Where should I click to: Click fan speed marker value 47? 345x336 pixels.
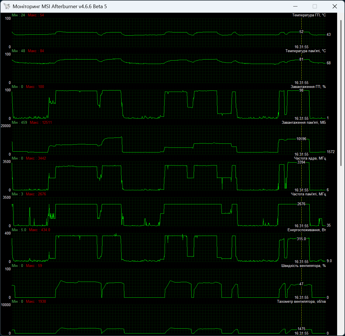point(301,284)
